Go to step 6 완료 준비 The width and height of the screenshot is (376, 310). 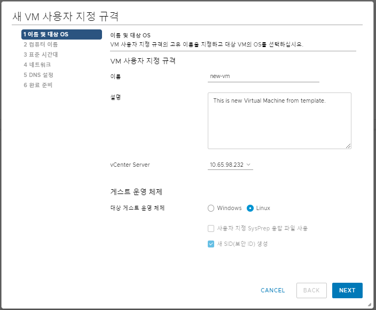[x=38, y=85]
